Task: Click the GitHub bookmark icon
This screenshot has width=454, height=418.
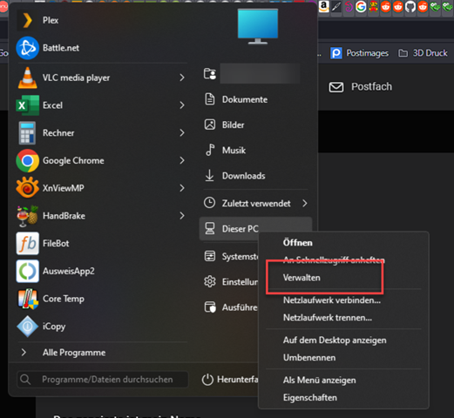Action: [x=410, y=6]
